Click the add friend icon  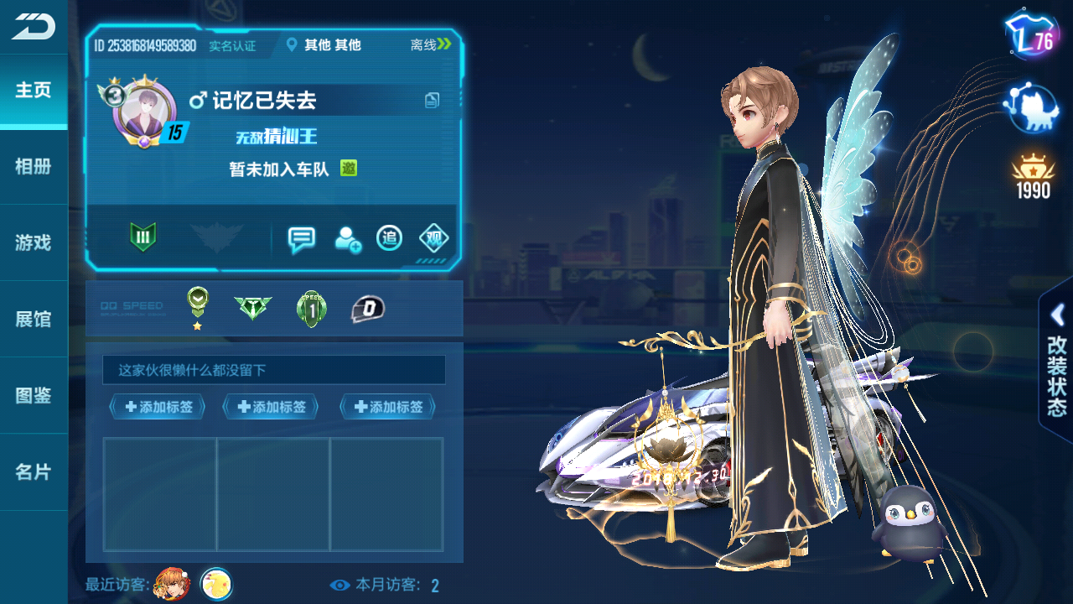pos(347,240)
